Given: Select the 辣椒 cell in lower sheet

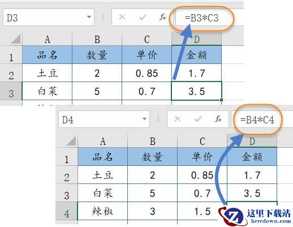Looking at the screenshot, I should point(102,211).
